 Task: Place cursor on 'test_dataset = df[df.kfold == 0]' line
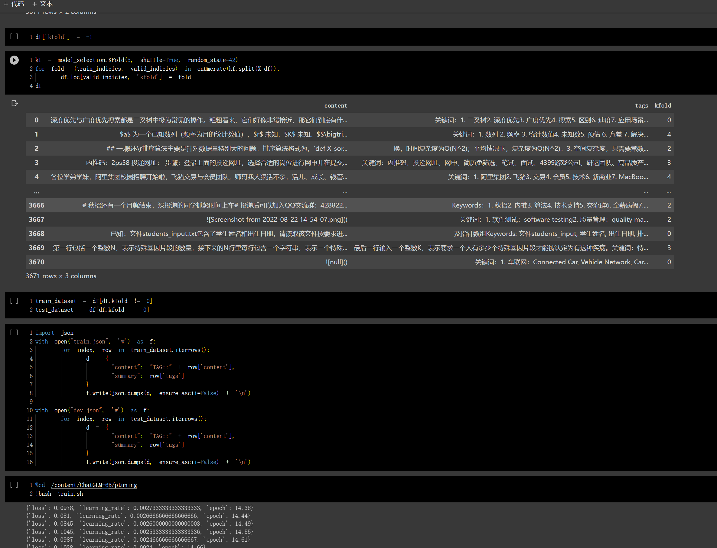click(92, 310)
